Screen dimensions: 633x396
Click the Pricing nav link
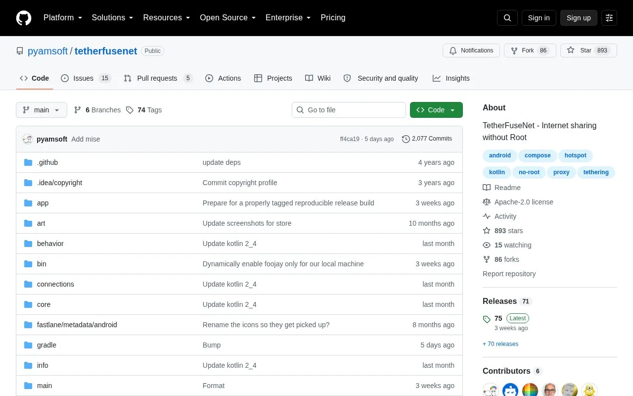pos(333,18)
